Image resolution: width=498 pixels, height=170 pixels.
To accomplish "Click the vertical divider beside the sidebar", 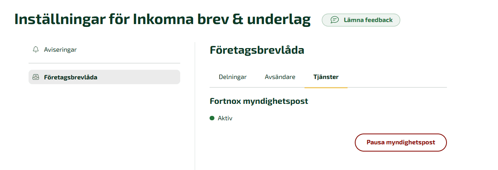I will pyautogui.click(x=195, y=106).
